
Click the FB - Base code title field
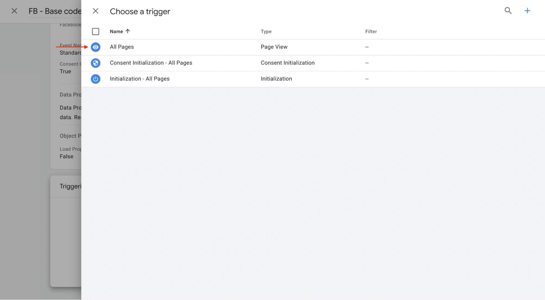tap(55, 11)
